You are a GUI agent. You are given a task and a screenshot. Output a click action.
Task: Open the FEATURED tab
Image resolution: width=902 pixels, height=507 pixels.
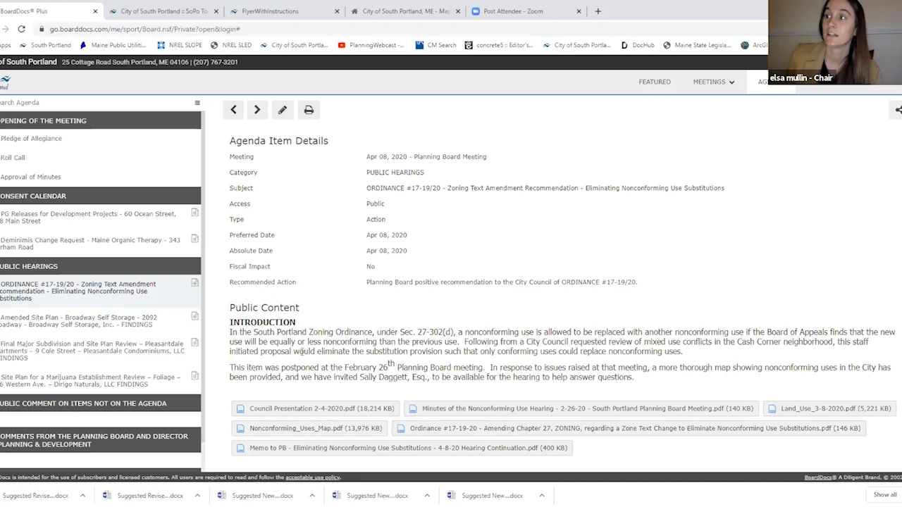655,82
